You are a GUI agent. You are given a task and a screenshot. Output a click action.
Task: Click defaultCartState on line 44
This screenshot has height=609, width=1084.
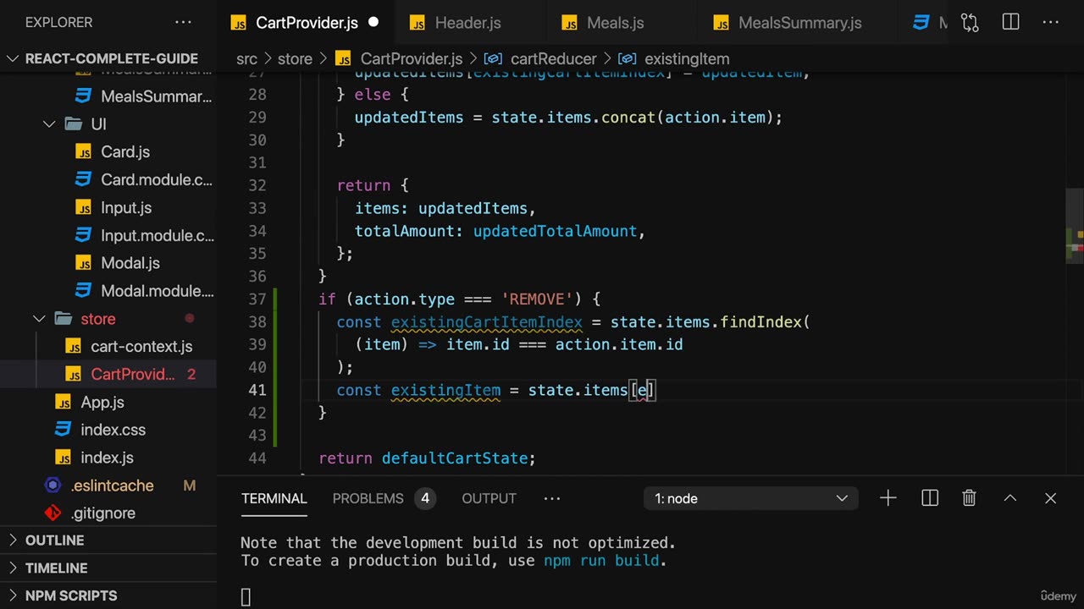click(x=455, y=458)
